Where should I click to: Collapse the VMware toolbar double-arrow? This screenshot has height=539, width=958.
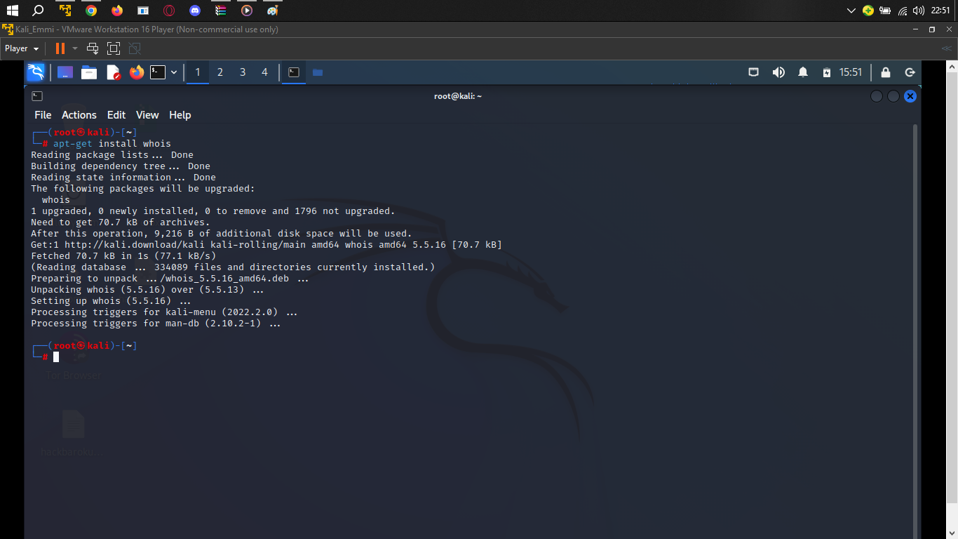pyautogui.click(x=946, y=48)
